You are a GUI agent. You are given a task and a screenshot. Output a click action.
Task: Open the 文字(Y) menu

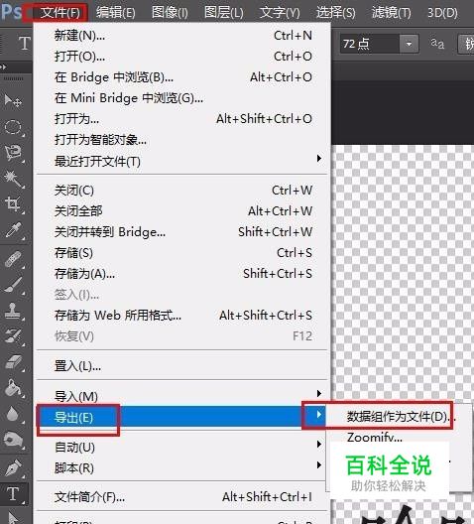pyautogui.click(x=280, y=13)
